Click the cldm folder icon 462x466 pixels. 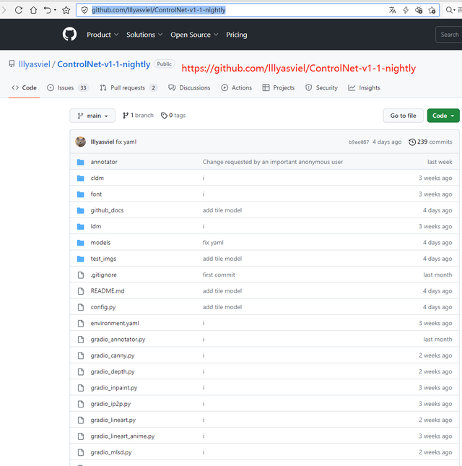point(80,178)
